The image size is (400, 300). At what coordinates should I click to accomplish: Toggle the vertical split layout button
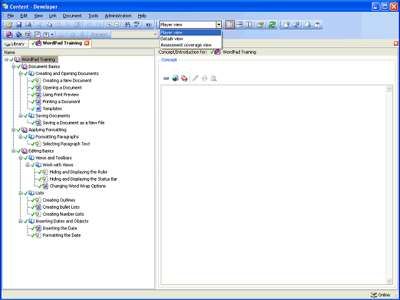click(x=249, y=25)
